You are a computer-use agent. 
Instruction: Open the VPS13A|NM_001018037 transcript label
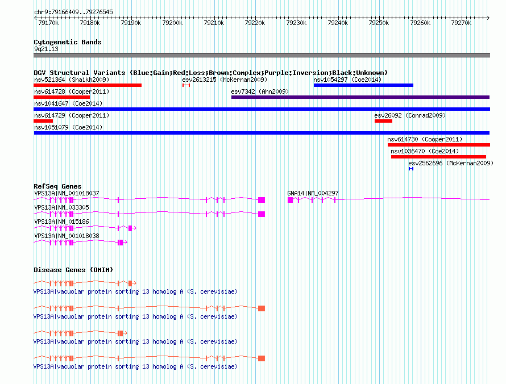(67, 193)
